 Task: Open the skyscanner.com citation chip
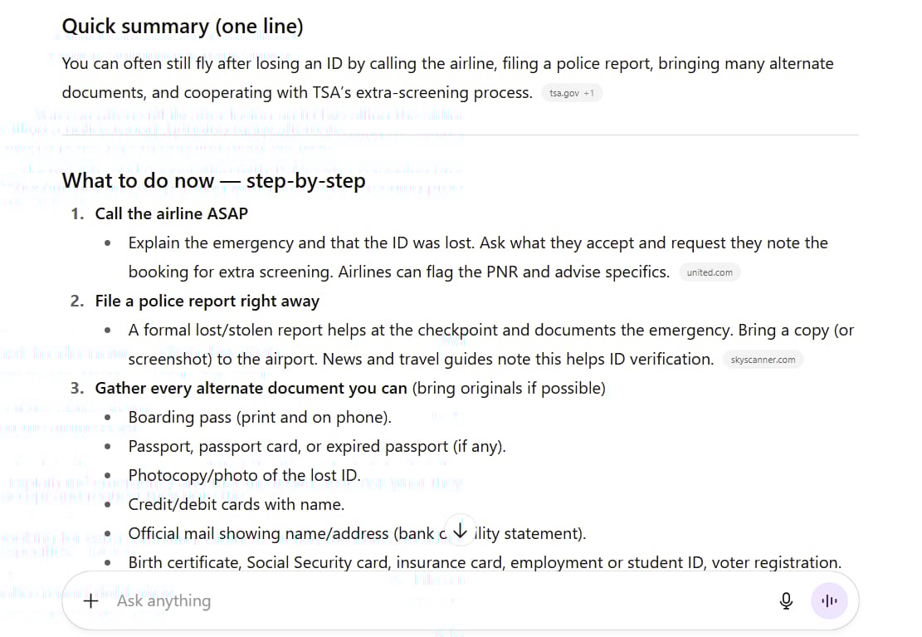pos(763,360)
